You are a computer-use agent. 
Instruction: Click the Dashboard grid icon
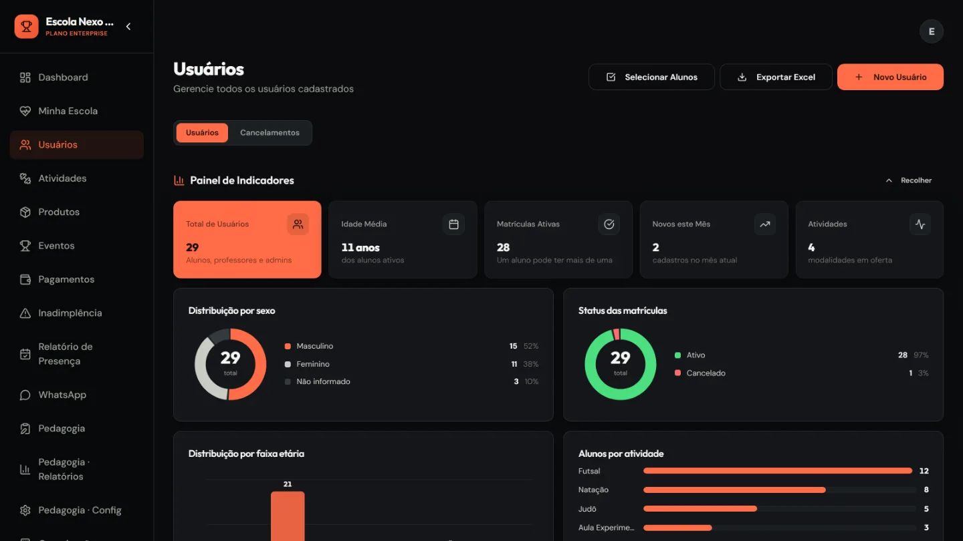[x=25, y=77]
